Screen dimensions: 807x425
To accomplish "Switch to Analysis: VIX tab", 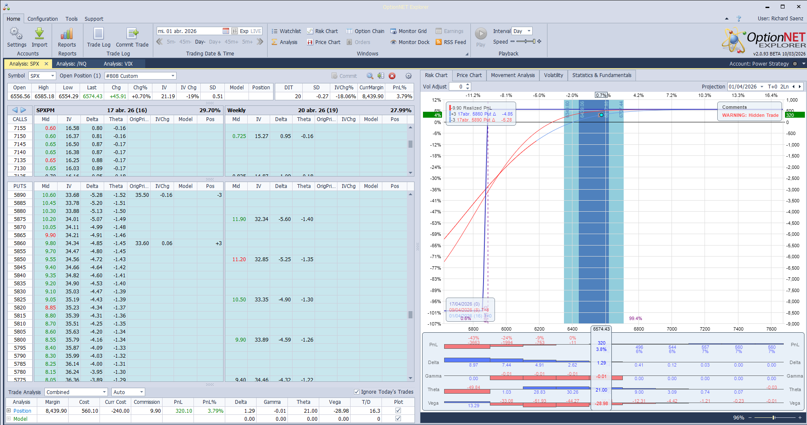I will (118, 64).
